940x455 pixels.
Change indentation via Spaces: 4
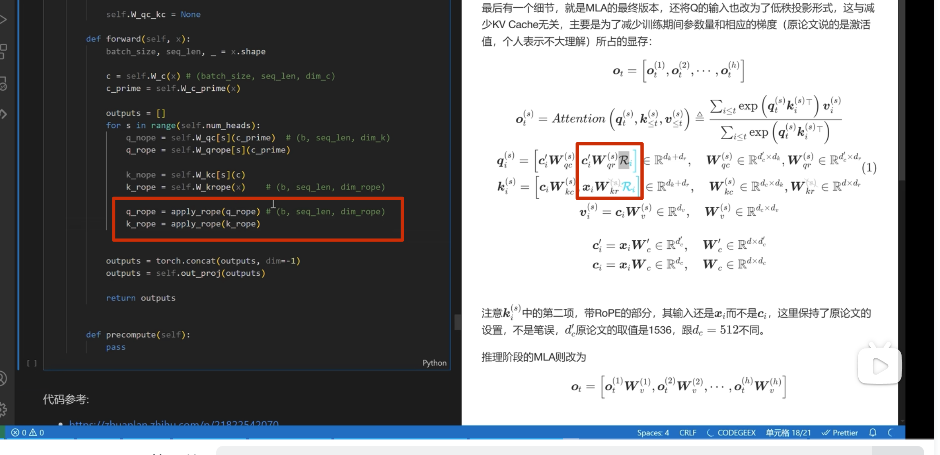[653, 433]
